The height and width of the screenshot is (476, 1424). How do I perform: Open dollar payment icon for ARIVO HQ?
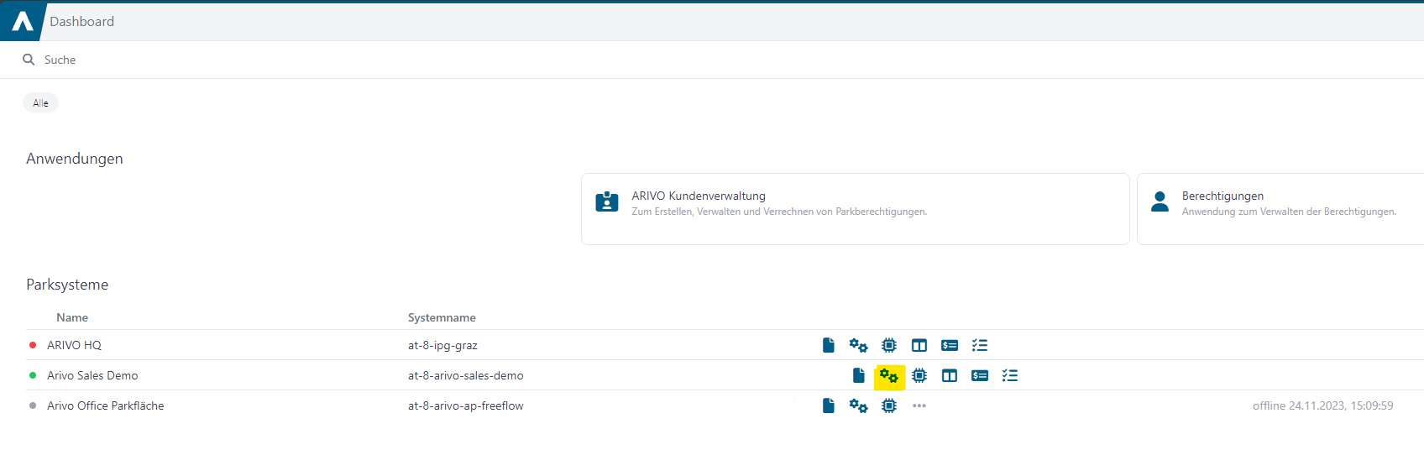point(950,345)
